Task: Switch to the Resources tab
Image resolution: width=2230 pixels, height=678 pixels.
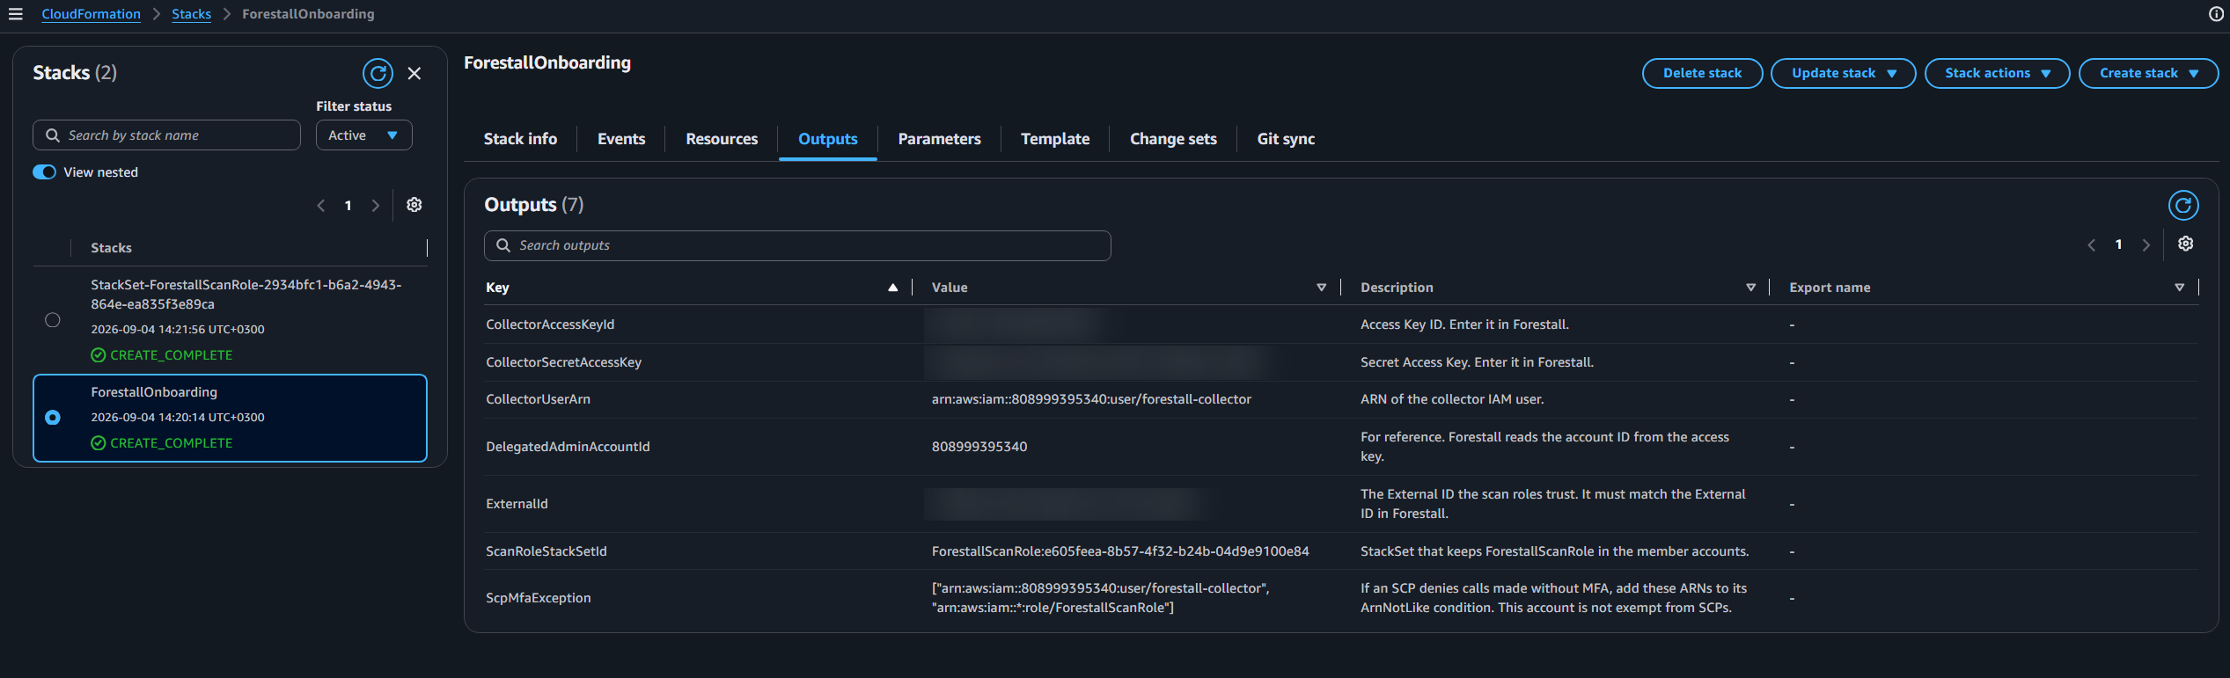Action: tap(722, 139)
